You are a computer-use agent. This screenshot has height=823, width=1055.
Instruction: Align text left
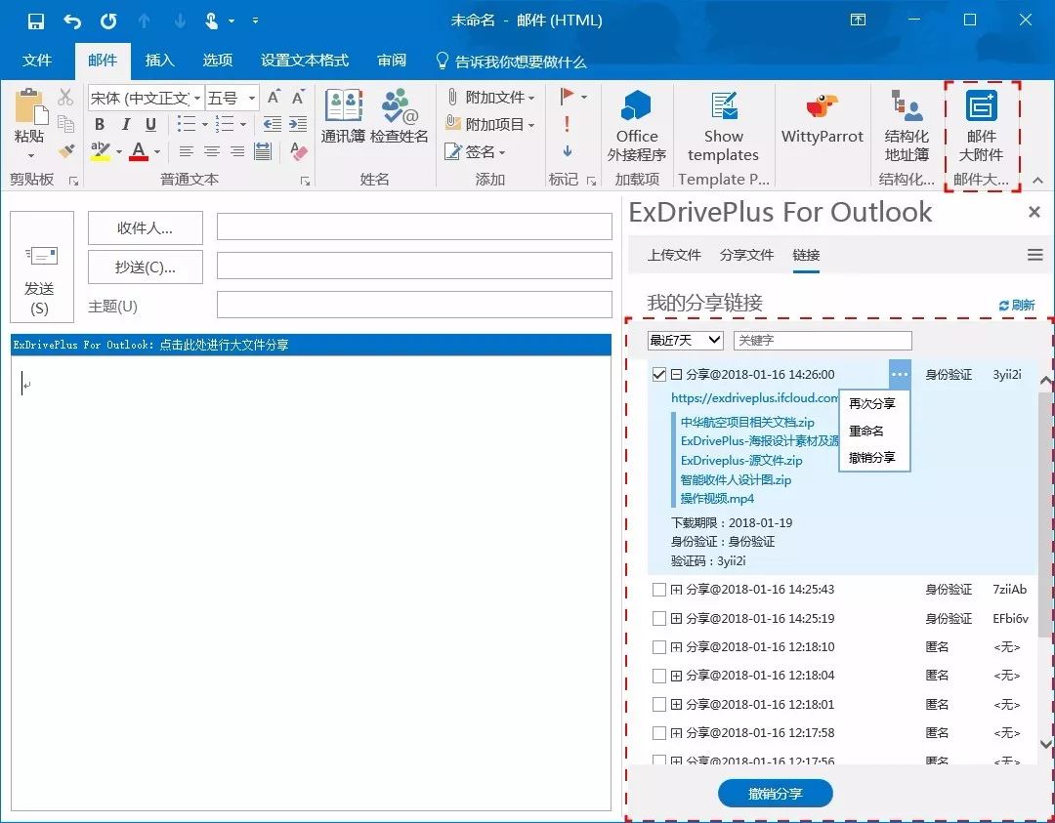187,151
